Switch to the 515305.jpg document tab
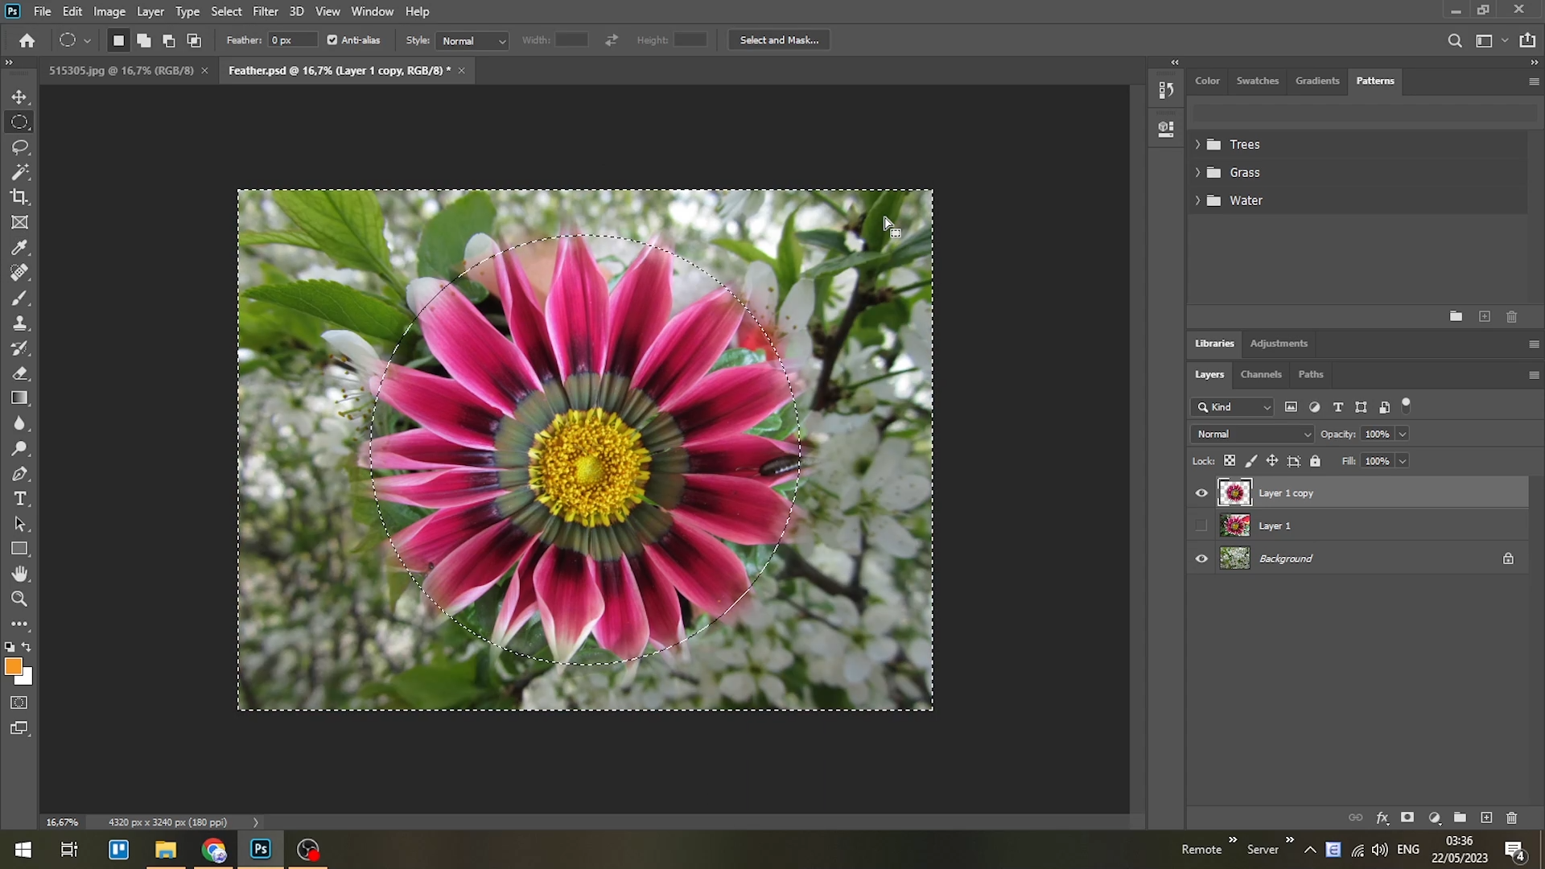 click(121, 70)
